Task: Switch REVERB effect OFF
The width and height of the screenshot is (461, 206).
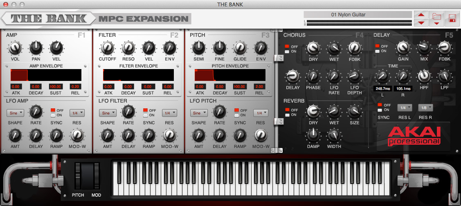Action: (x=287, y=110)
